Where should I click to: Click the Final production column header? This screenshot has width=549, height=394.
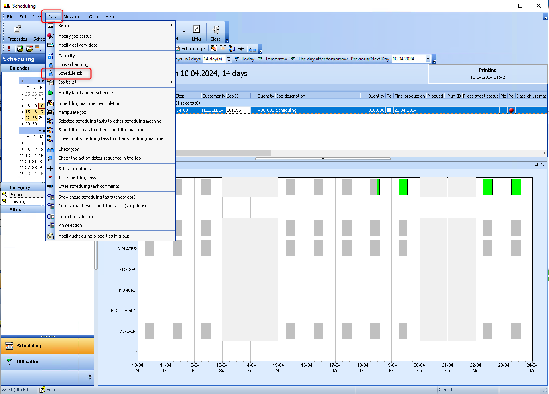click(410, 96)
